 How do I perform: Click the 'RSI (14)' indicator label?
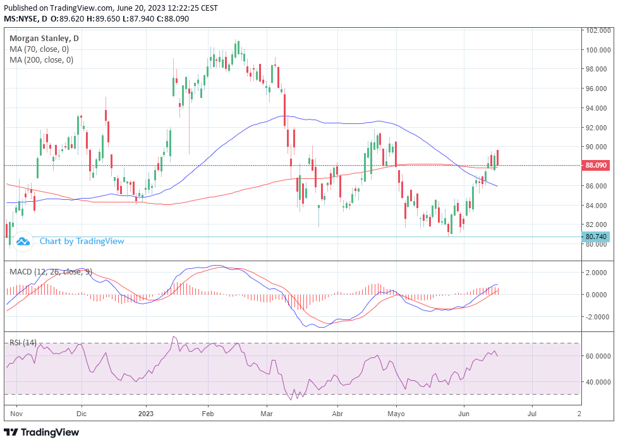tap(23, 343)
